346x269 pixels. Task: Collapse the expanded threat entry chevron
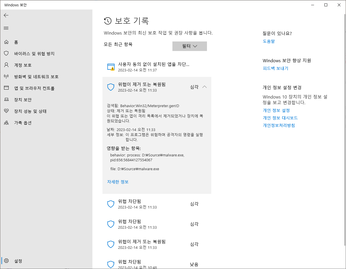(205, 87)
